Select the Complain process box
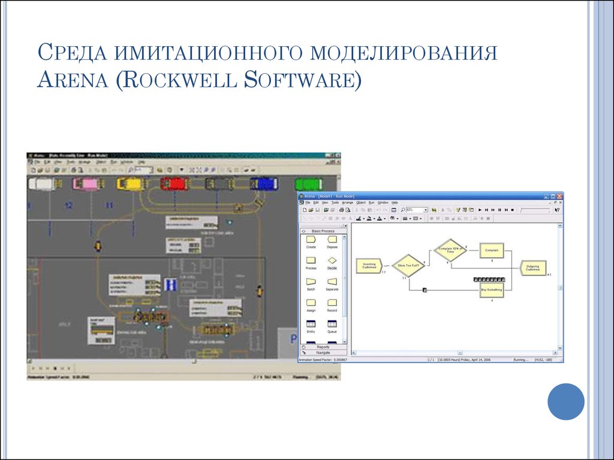This screenshot has width=614, height=460. point(492,250)
